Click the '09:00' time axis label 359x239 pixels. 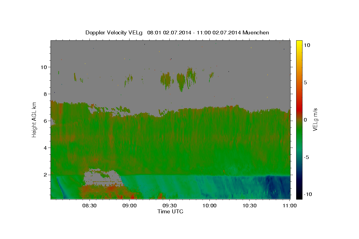(129, 206)
